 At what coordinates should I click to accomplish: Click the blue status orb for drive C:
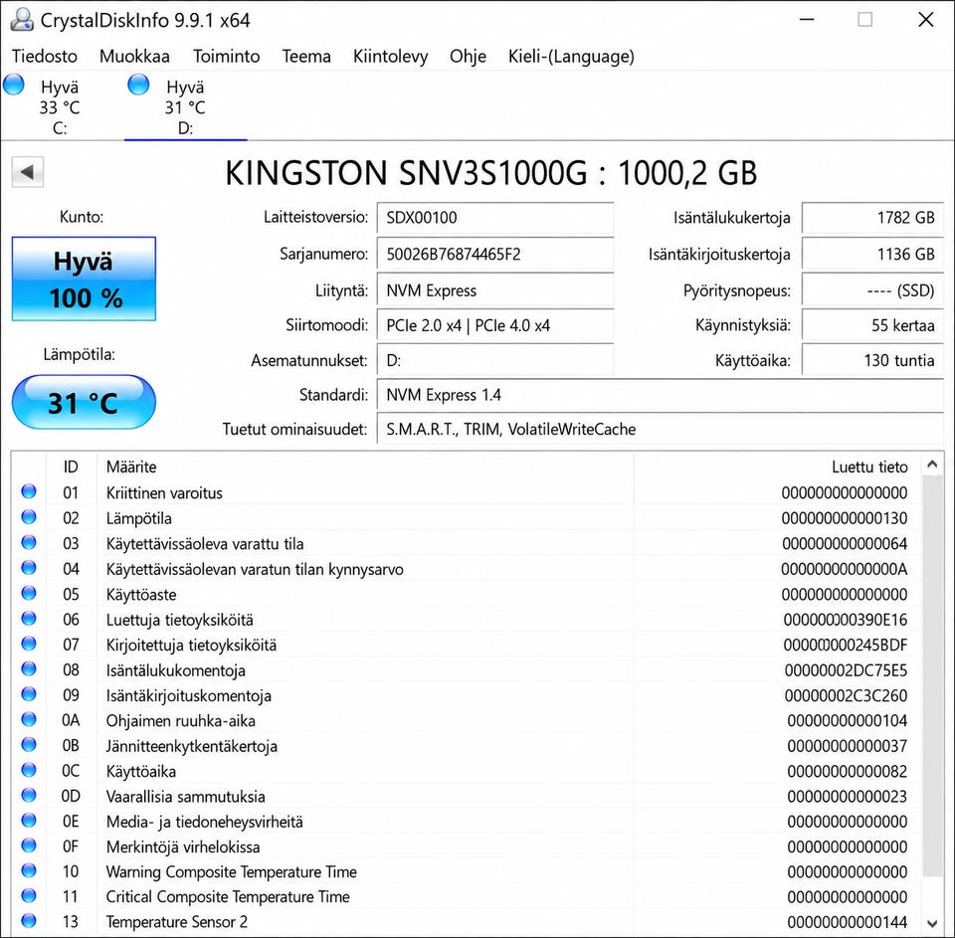coord(13,85)
